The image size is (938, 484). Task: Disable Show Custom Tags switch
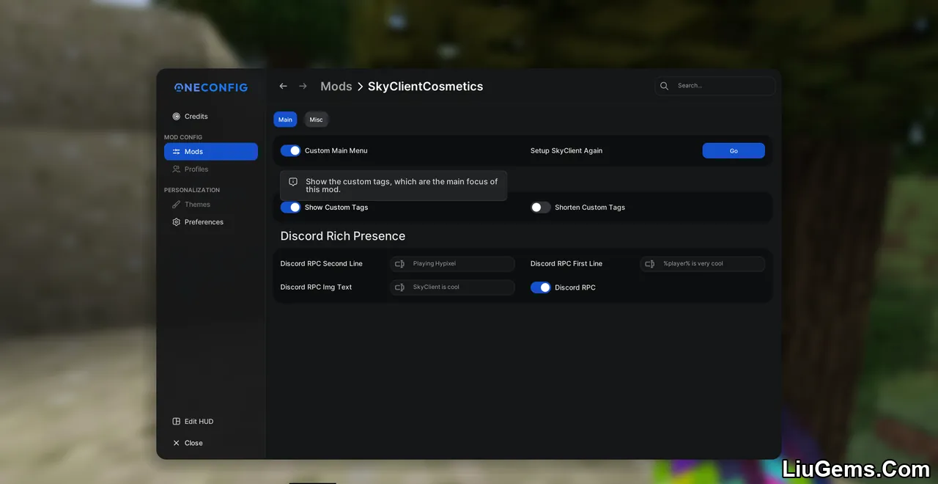click(x=290, y=208)
